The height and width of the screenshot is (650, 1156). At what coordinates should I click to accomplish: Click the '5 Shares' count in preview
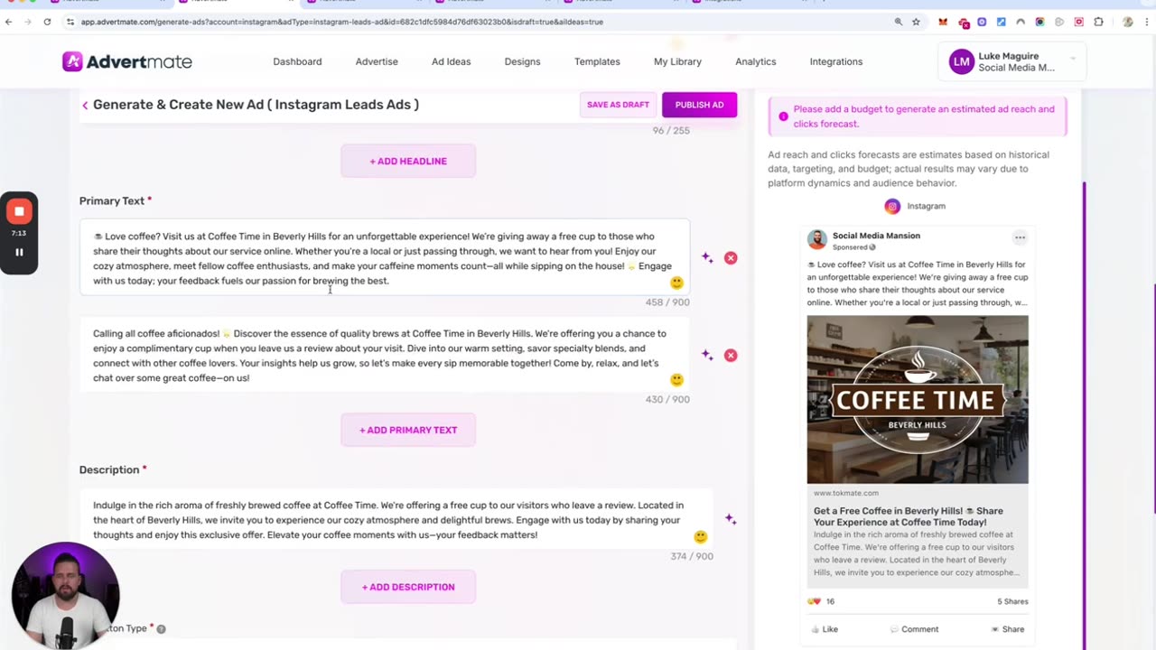(x=1012, y=601)
